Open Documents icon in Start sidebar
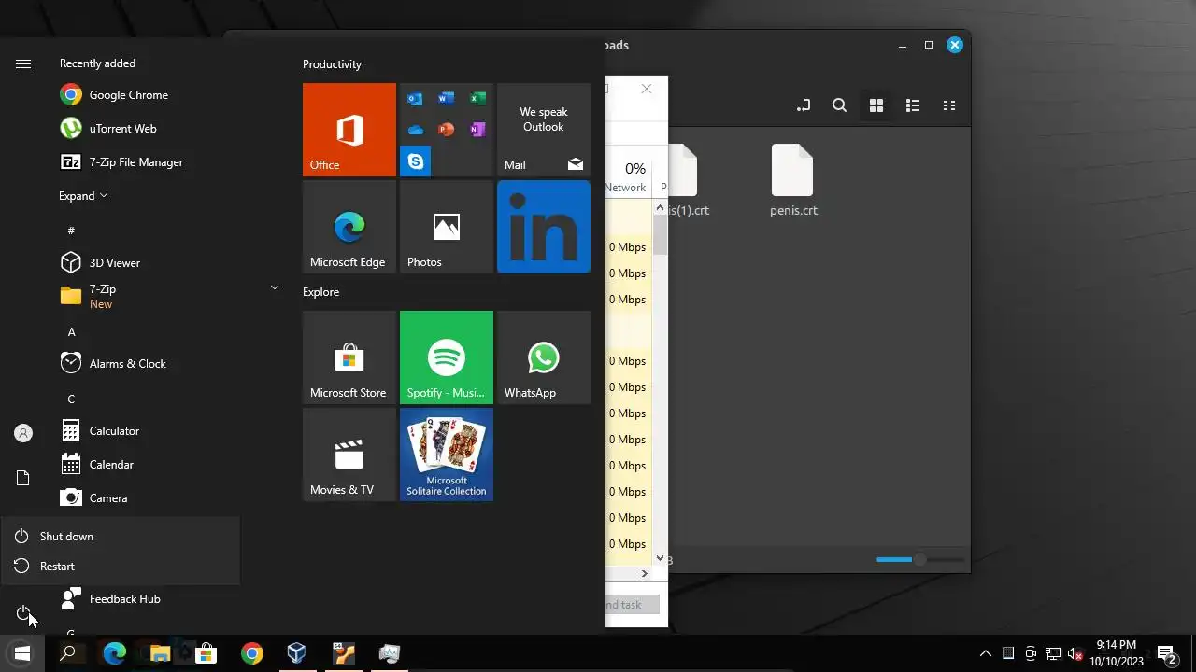This screenshot has height=672, width=1196. 23,478
